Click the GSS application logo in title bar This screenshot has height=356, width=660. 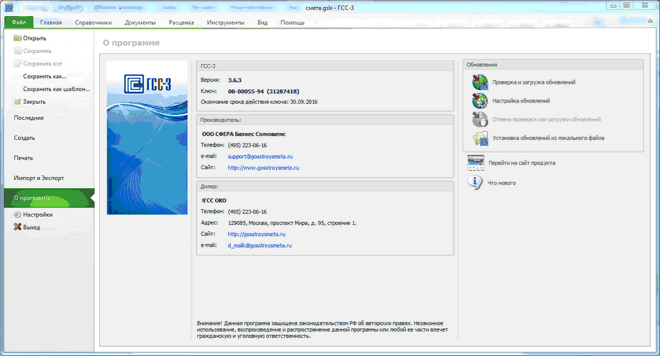point(8,8)
